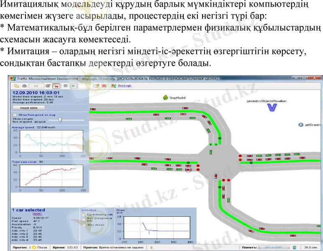
Task: Click the Average speed chart
Action: click(51, 141)
